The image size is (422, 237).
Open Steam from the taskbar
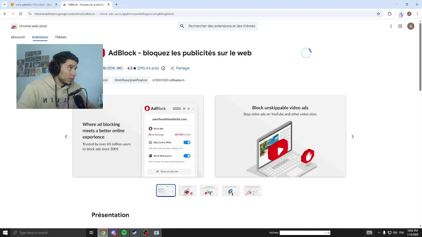point(135,233)
